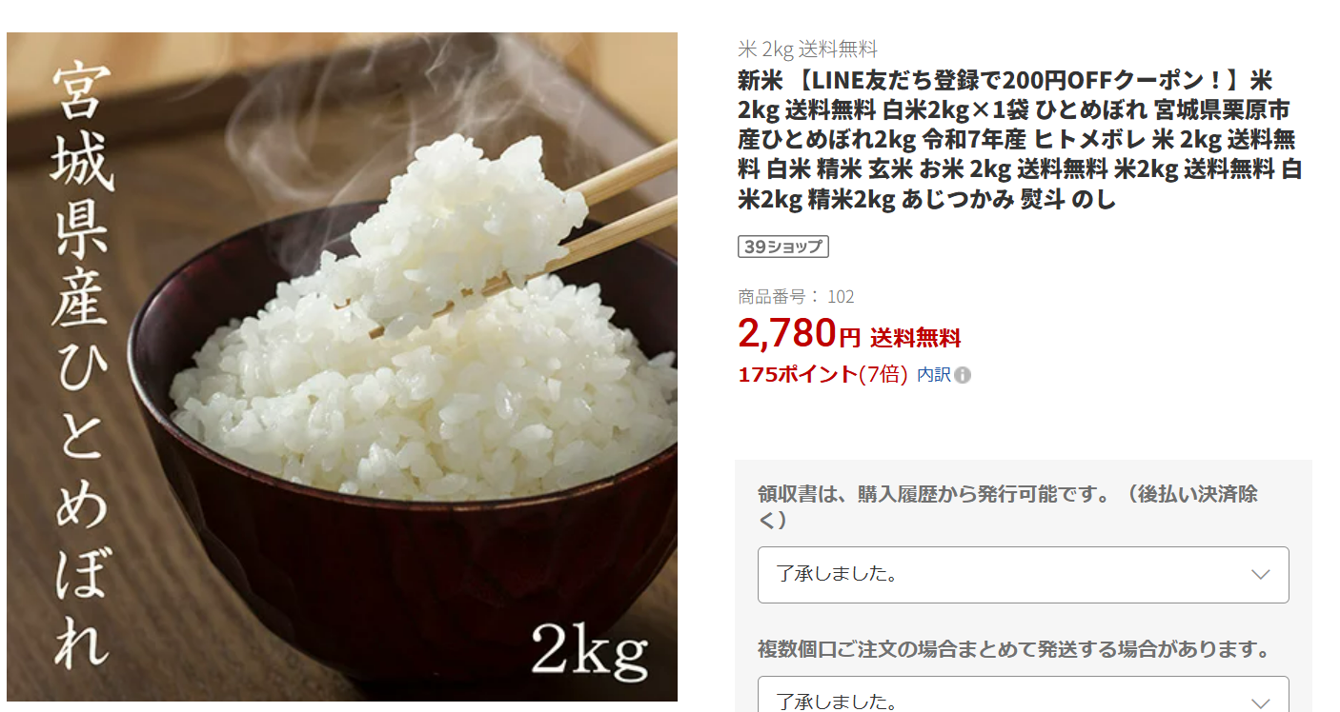Click the 2kg label on the product image

[589, 648]
